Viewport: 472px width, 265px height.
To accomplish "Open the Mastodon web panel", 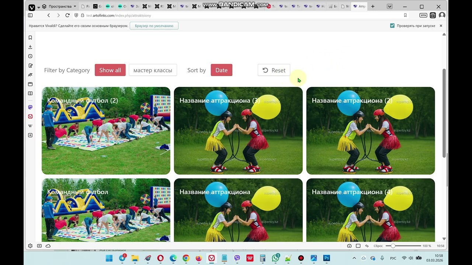I will coord(30,107).
